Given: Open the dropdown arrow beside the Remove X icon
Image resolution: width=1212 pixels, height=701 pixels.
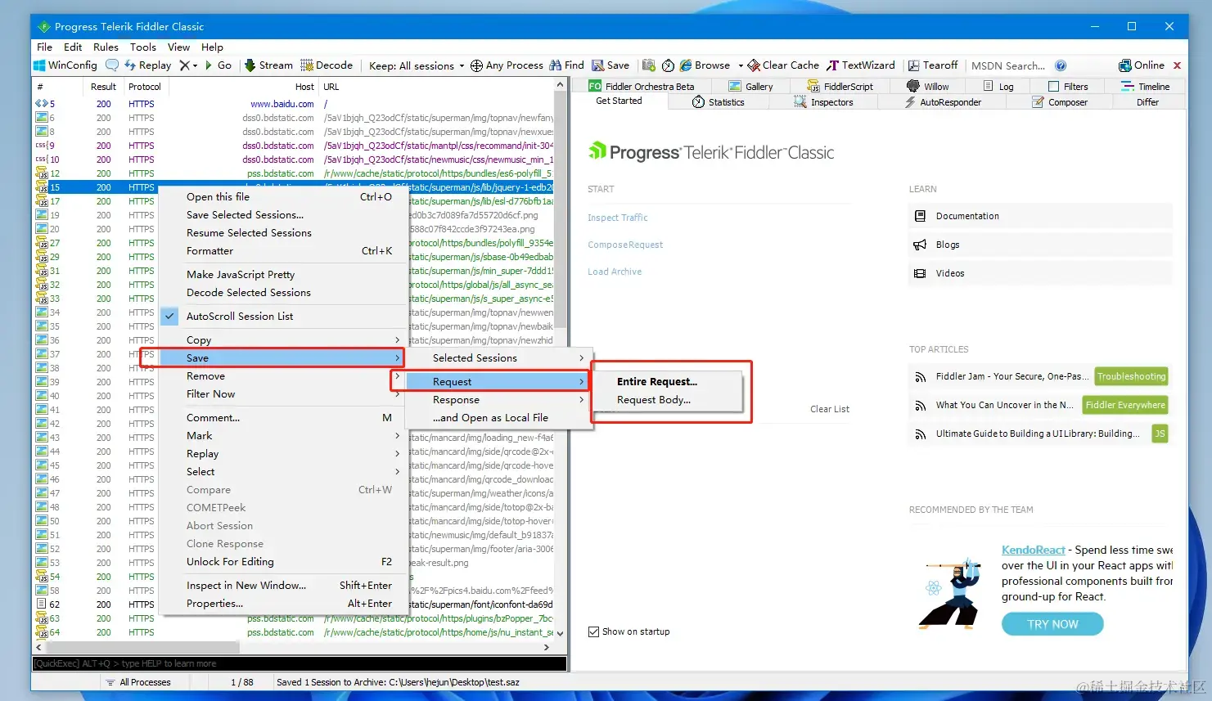Looking at the screenshot, I should click(x=195, y=65).
